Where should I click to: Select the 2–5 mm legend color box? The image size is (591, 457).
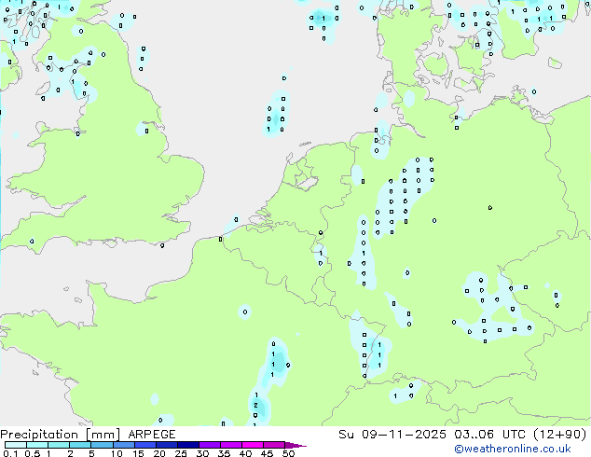click(x=80, y=445)
